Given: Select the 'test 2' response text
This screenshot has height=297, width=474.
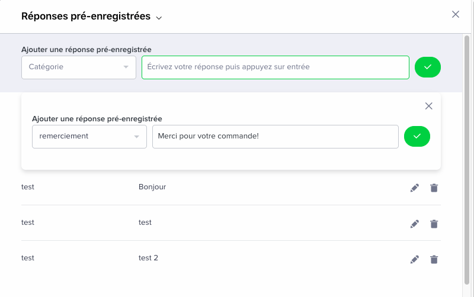Looking at the screenshot, I should 148,258.
